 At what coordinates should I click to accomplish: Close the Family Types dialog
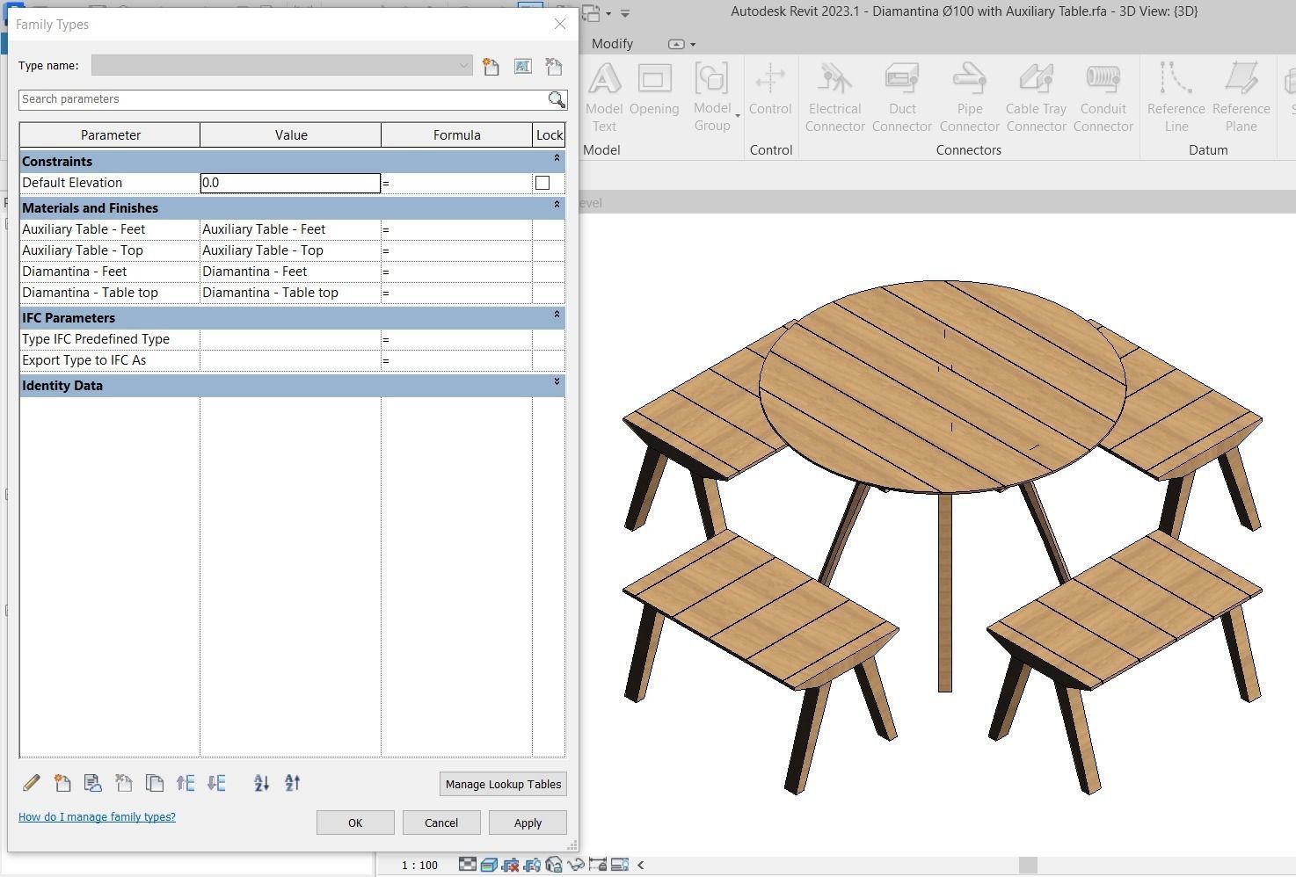coord(560,24)
